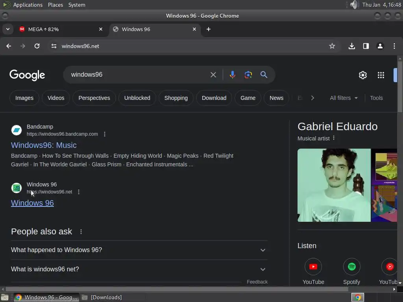Filter results by Videos
This screenshot has width=403, height=302.
coord(56,98)
